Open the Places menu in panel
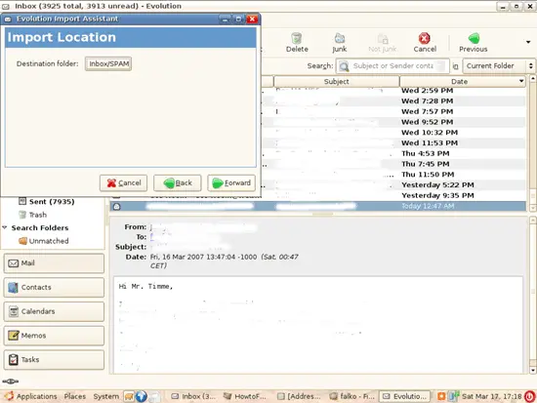537x403 pixels. [x=74, y=396]
